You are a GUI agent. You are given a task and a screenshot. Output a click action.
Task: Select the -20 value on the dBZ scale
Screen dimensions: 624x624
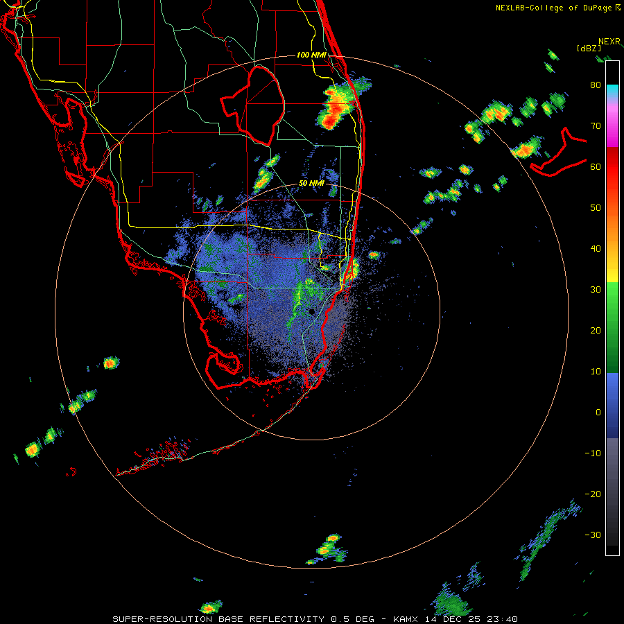point(593,494)
